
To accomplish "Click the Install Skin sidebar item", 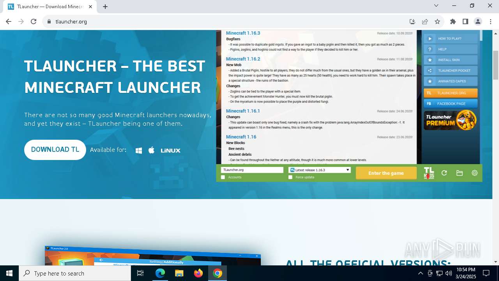I will click(451, 60).
